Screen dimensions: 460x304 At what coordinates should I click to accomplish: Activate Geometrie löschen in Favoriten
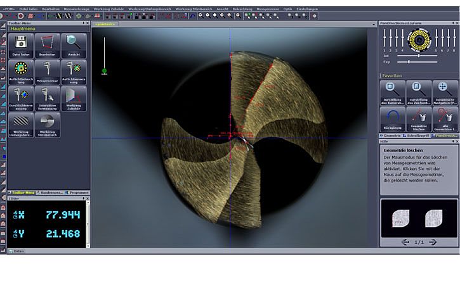pyautogui.click(x=418, y=118)
